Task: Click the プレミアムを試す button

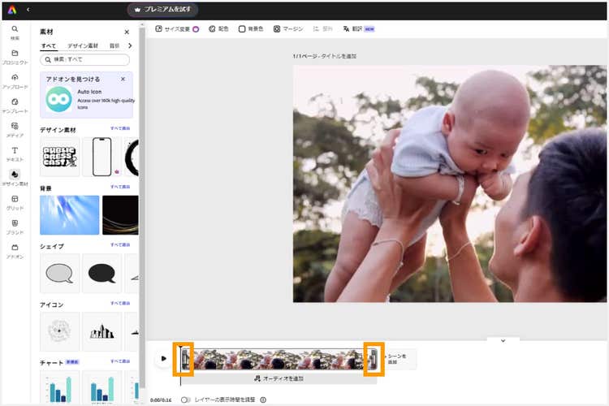Action: point(162,10)
